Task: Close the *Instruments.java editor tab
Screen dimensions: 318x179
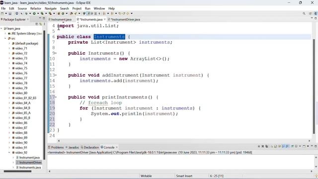Action: point(105,19)
